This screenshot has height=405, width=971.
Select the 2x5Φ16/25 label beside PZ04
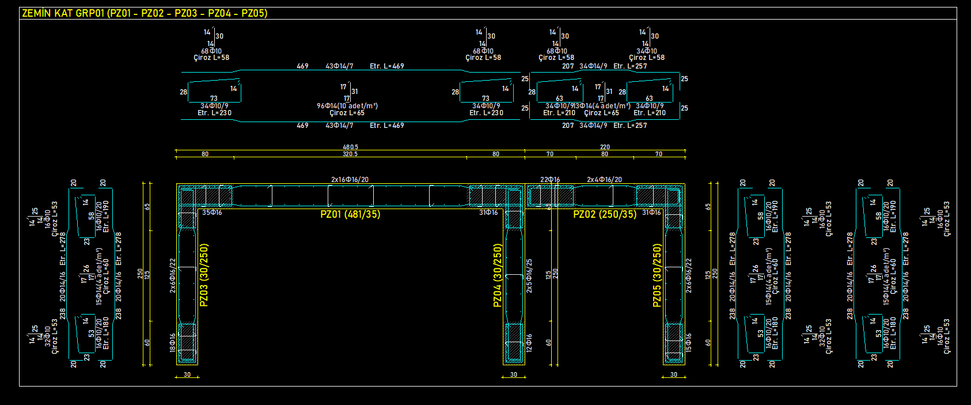(529, 276)
